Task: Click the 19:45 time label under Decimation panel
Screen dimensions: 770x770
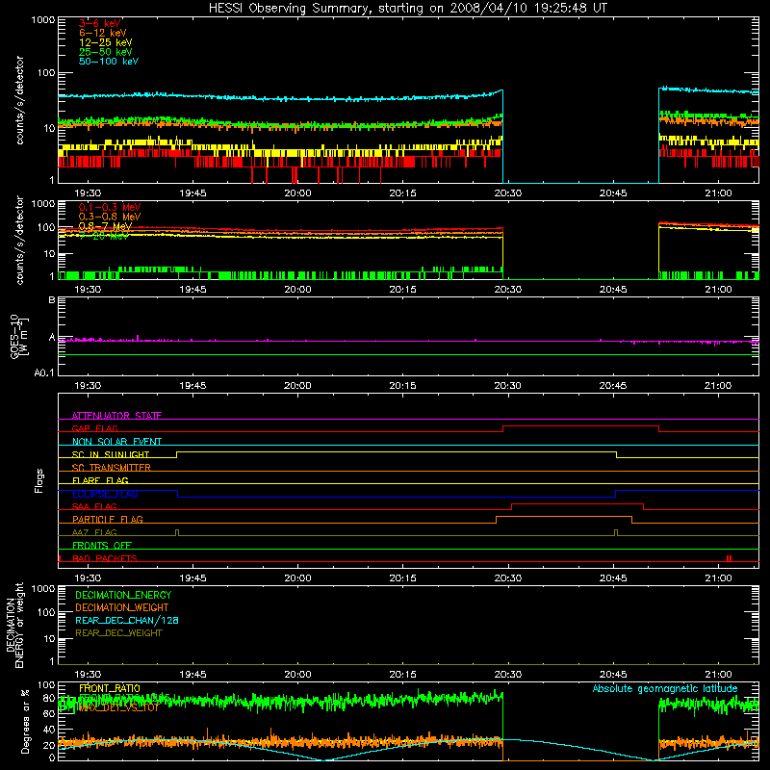Action: tap(192, 675)
